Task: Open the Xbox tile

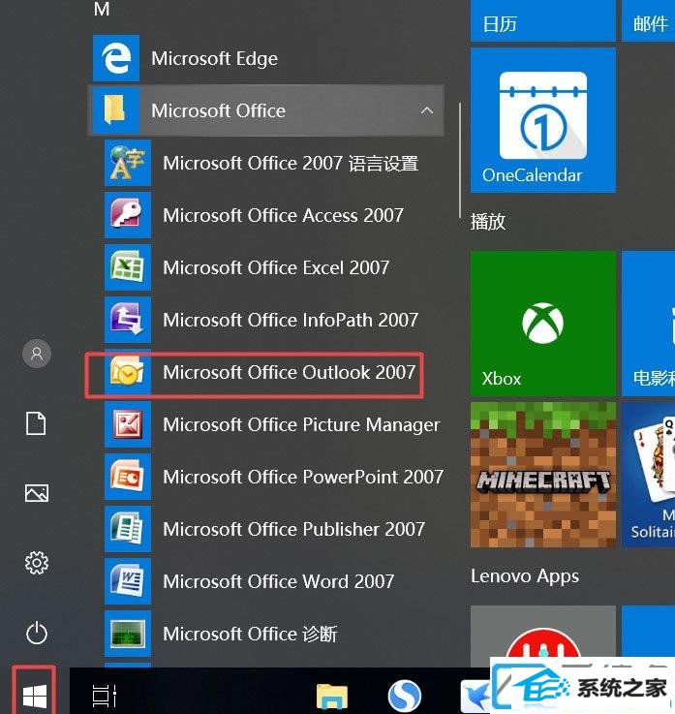Action: (x=543, y=324)
